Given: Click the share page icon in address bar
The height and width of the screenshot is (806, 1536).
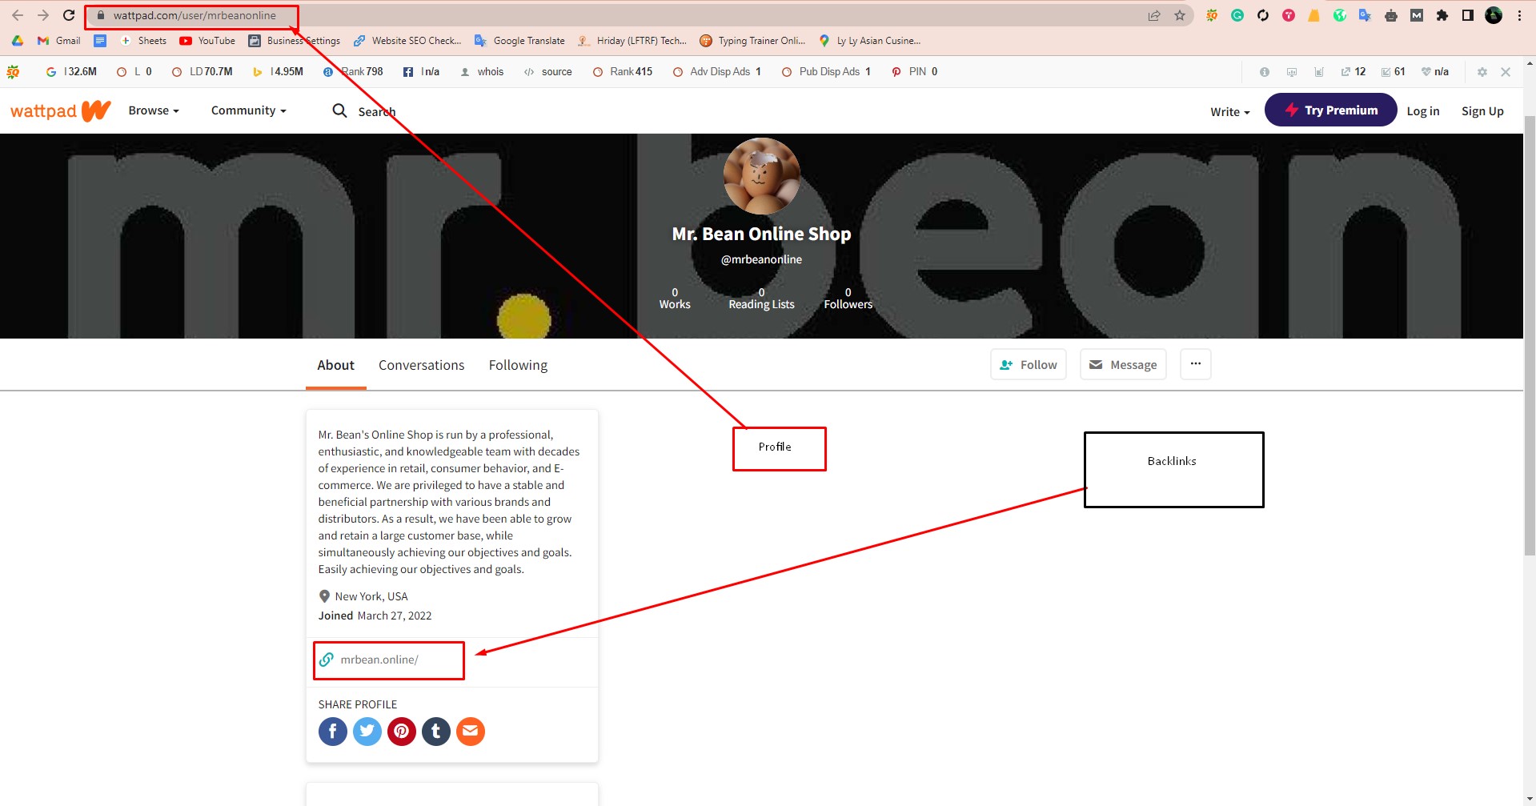Looking at the screenshot, I should pyautogui.click(x=1154, y=15).
